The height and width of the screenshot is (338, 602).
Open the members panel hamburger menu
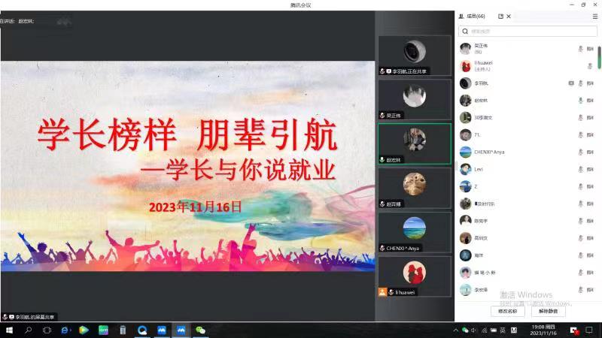pos(595,16)
